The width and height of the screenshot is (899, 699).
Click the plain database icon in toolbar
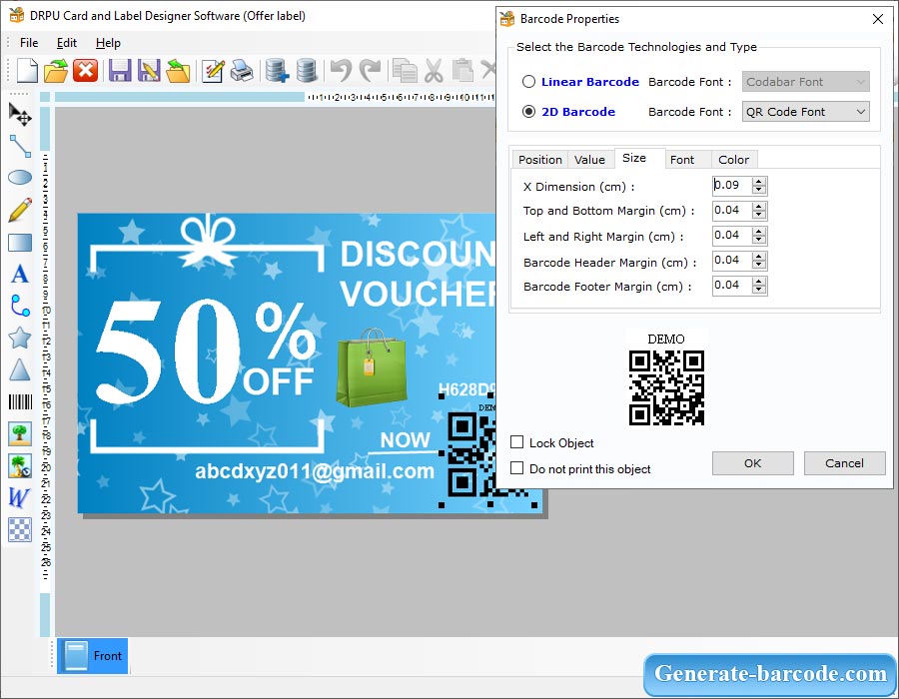[x=307, y=71]
